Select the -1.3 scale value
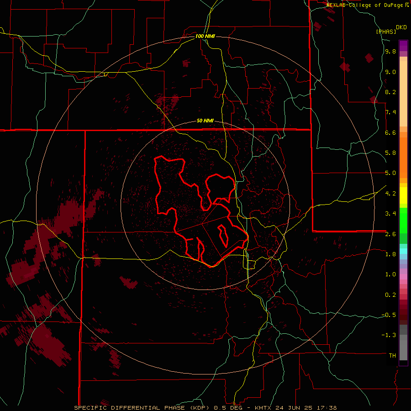Screen dimensions: 411x411 (389, 335)
